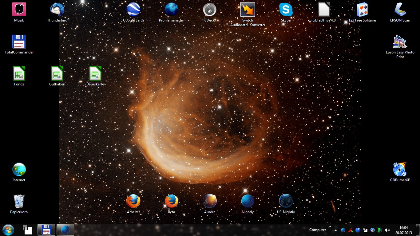Click the US-Nightly browser shortcut

coord(286,202)
